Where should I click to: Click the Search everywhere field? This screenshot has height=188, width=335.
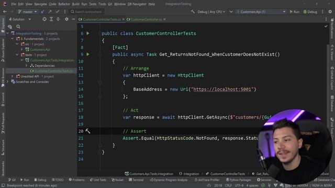[88, 11]
